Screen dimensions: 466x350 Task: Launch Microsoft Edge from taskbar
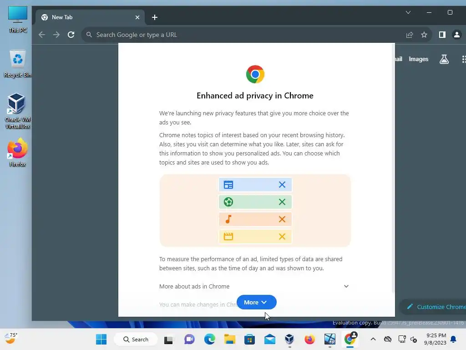[209, 339]
